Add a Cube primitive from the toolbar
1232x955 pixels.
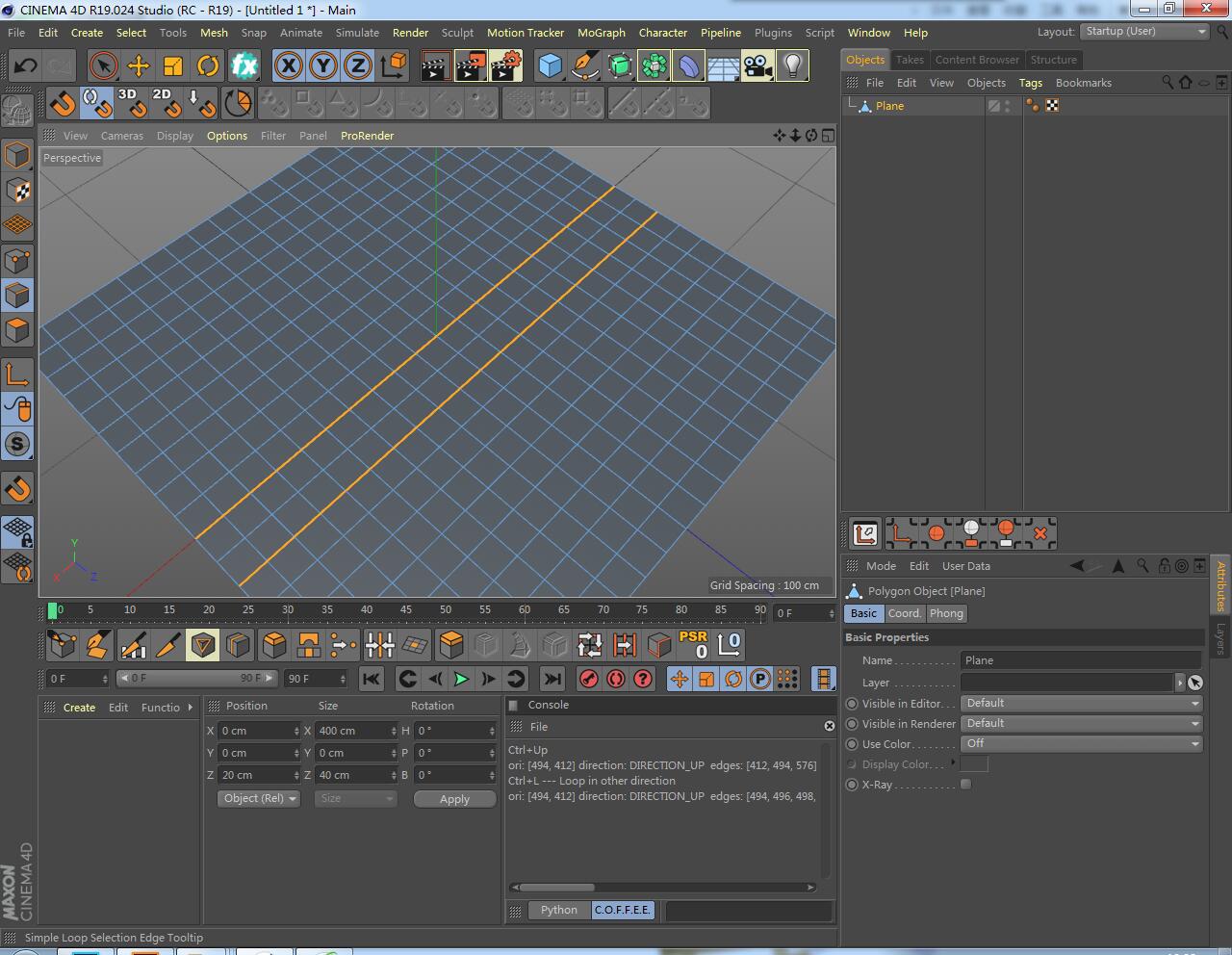pos(551,65)
